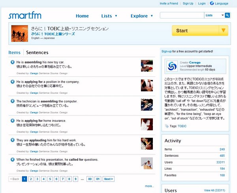Click the Likes count 194

[222, 169]
